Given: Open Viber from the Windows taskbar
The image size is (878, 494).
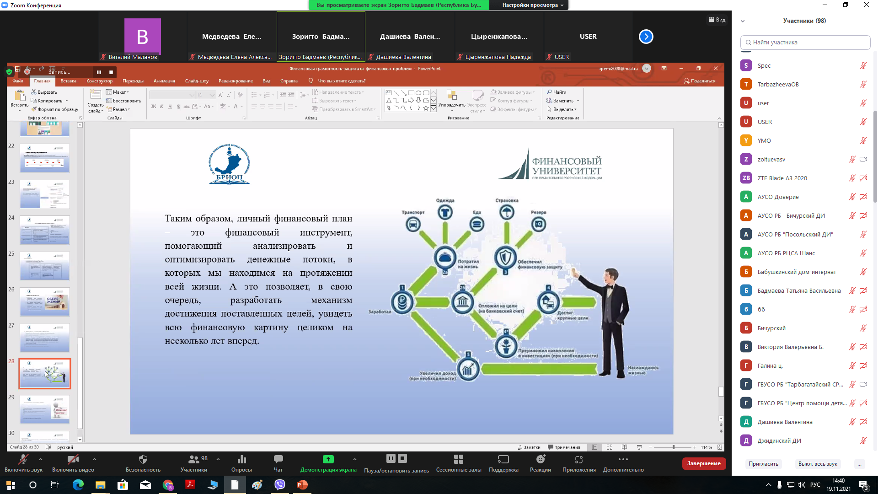Looking at the screenshot, I should click(279, 485).
